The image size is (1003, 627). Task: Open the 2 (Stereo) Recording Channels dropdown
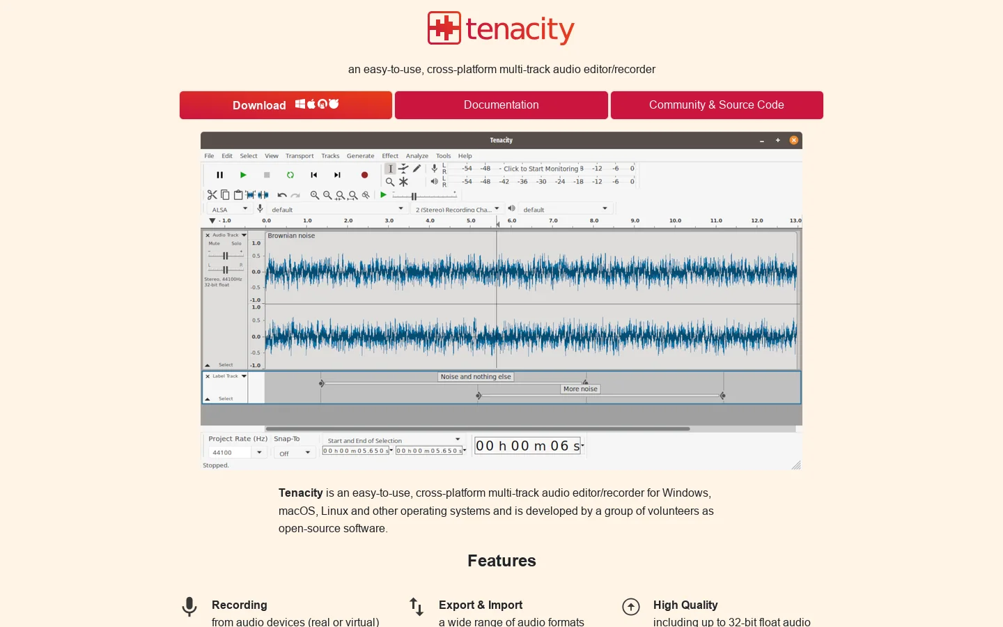[x=456, y=209]
